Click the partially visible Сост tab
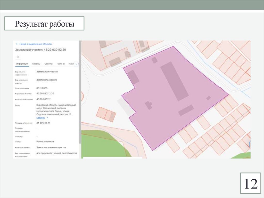The width and height of the screenshot is (264, 198). (x=72, y=64)
